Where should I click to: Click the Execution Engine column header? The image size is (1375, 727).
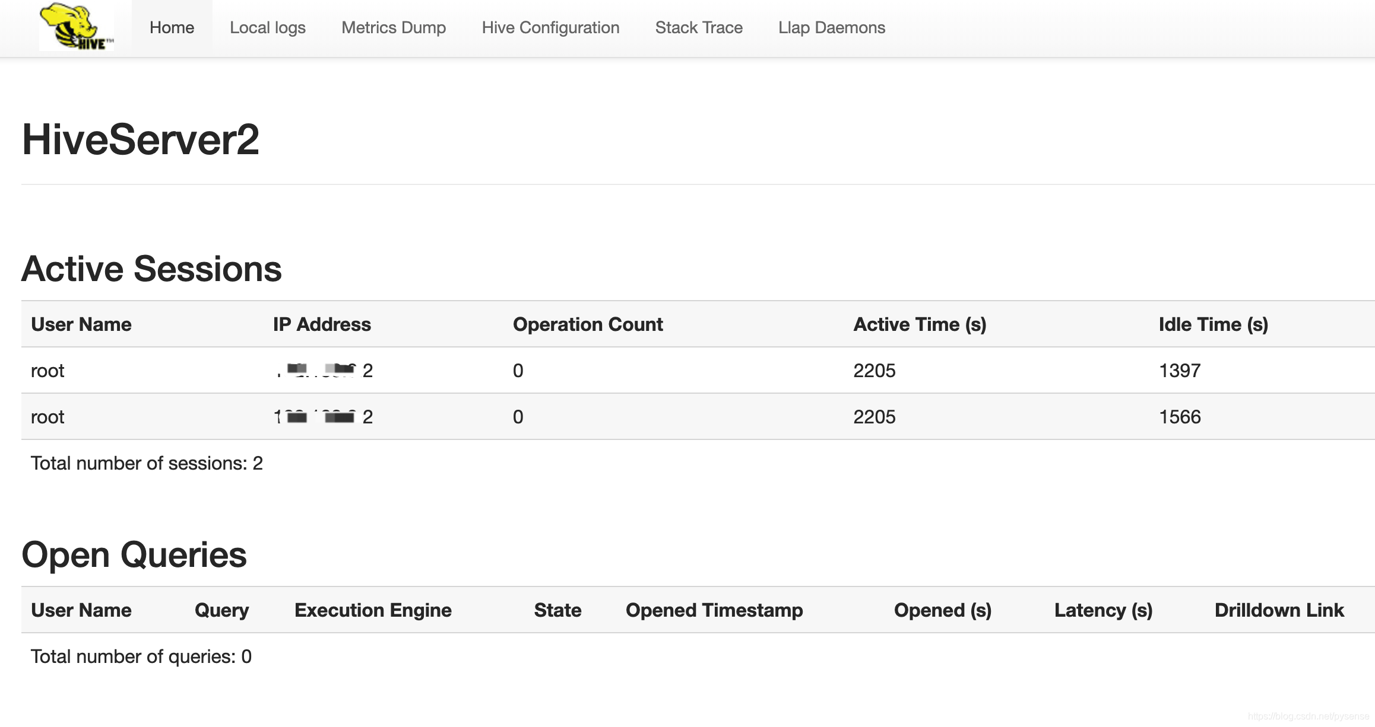click(373, 610)
